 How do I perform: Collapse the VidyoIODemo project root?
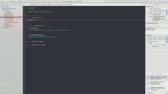pyautogui.click(x=1, y=7)
